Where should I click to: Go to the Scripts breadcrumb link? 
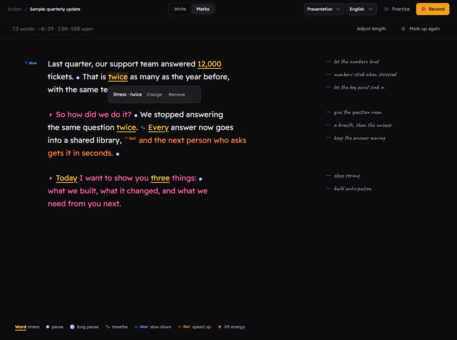click(x=14, y=9)
